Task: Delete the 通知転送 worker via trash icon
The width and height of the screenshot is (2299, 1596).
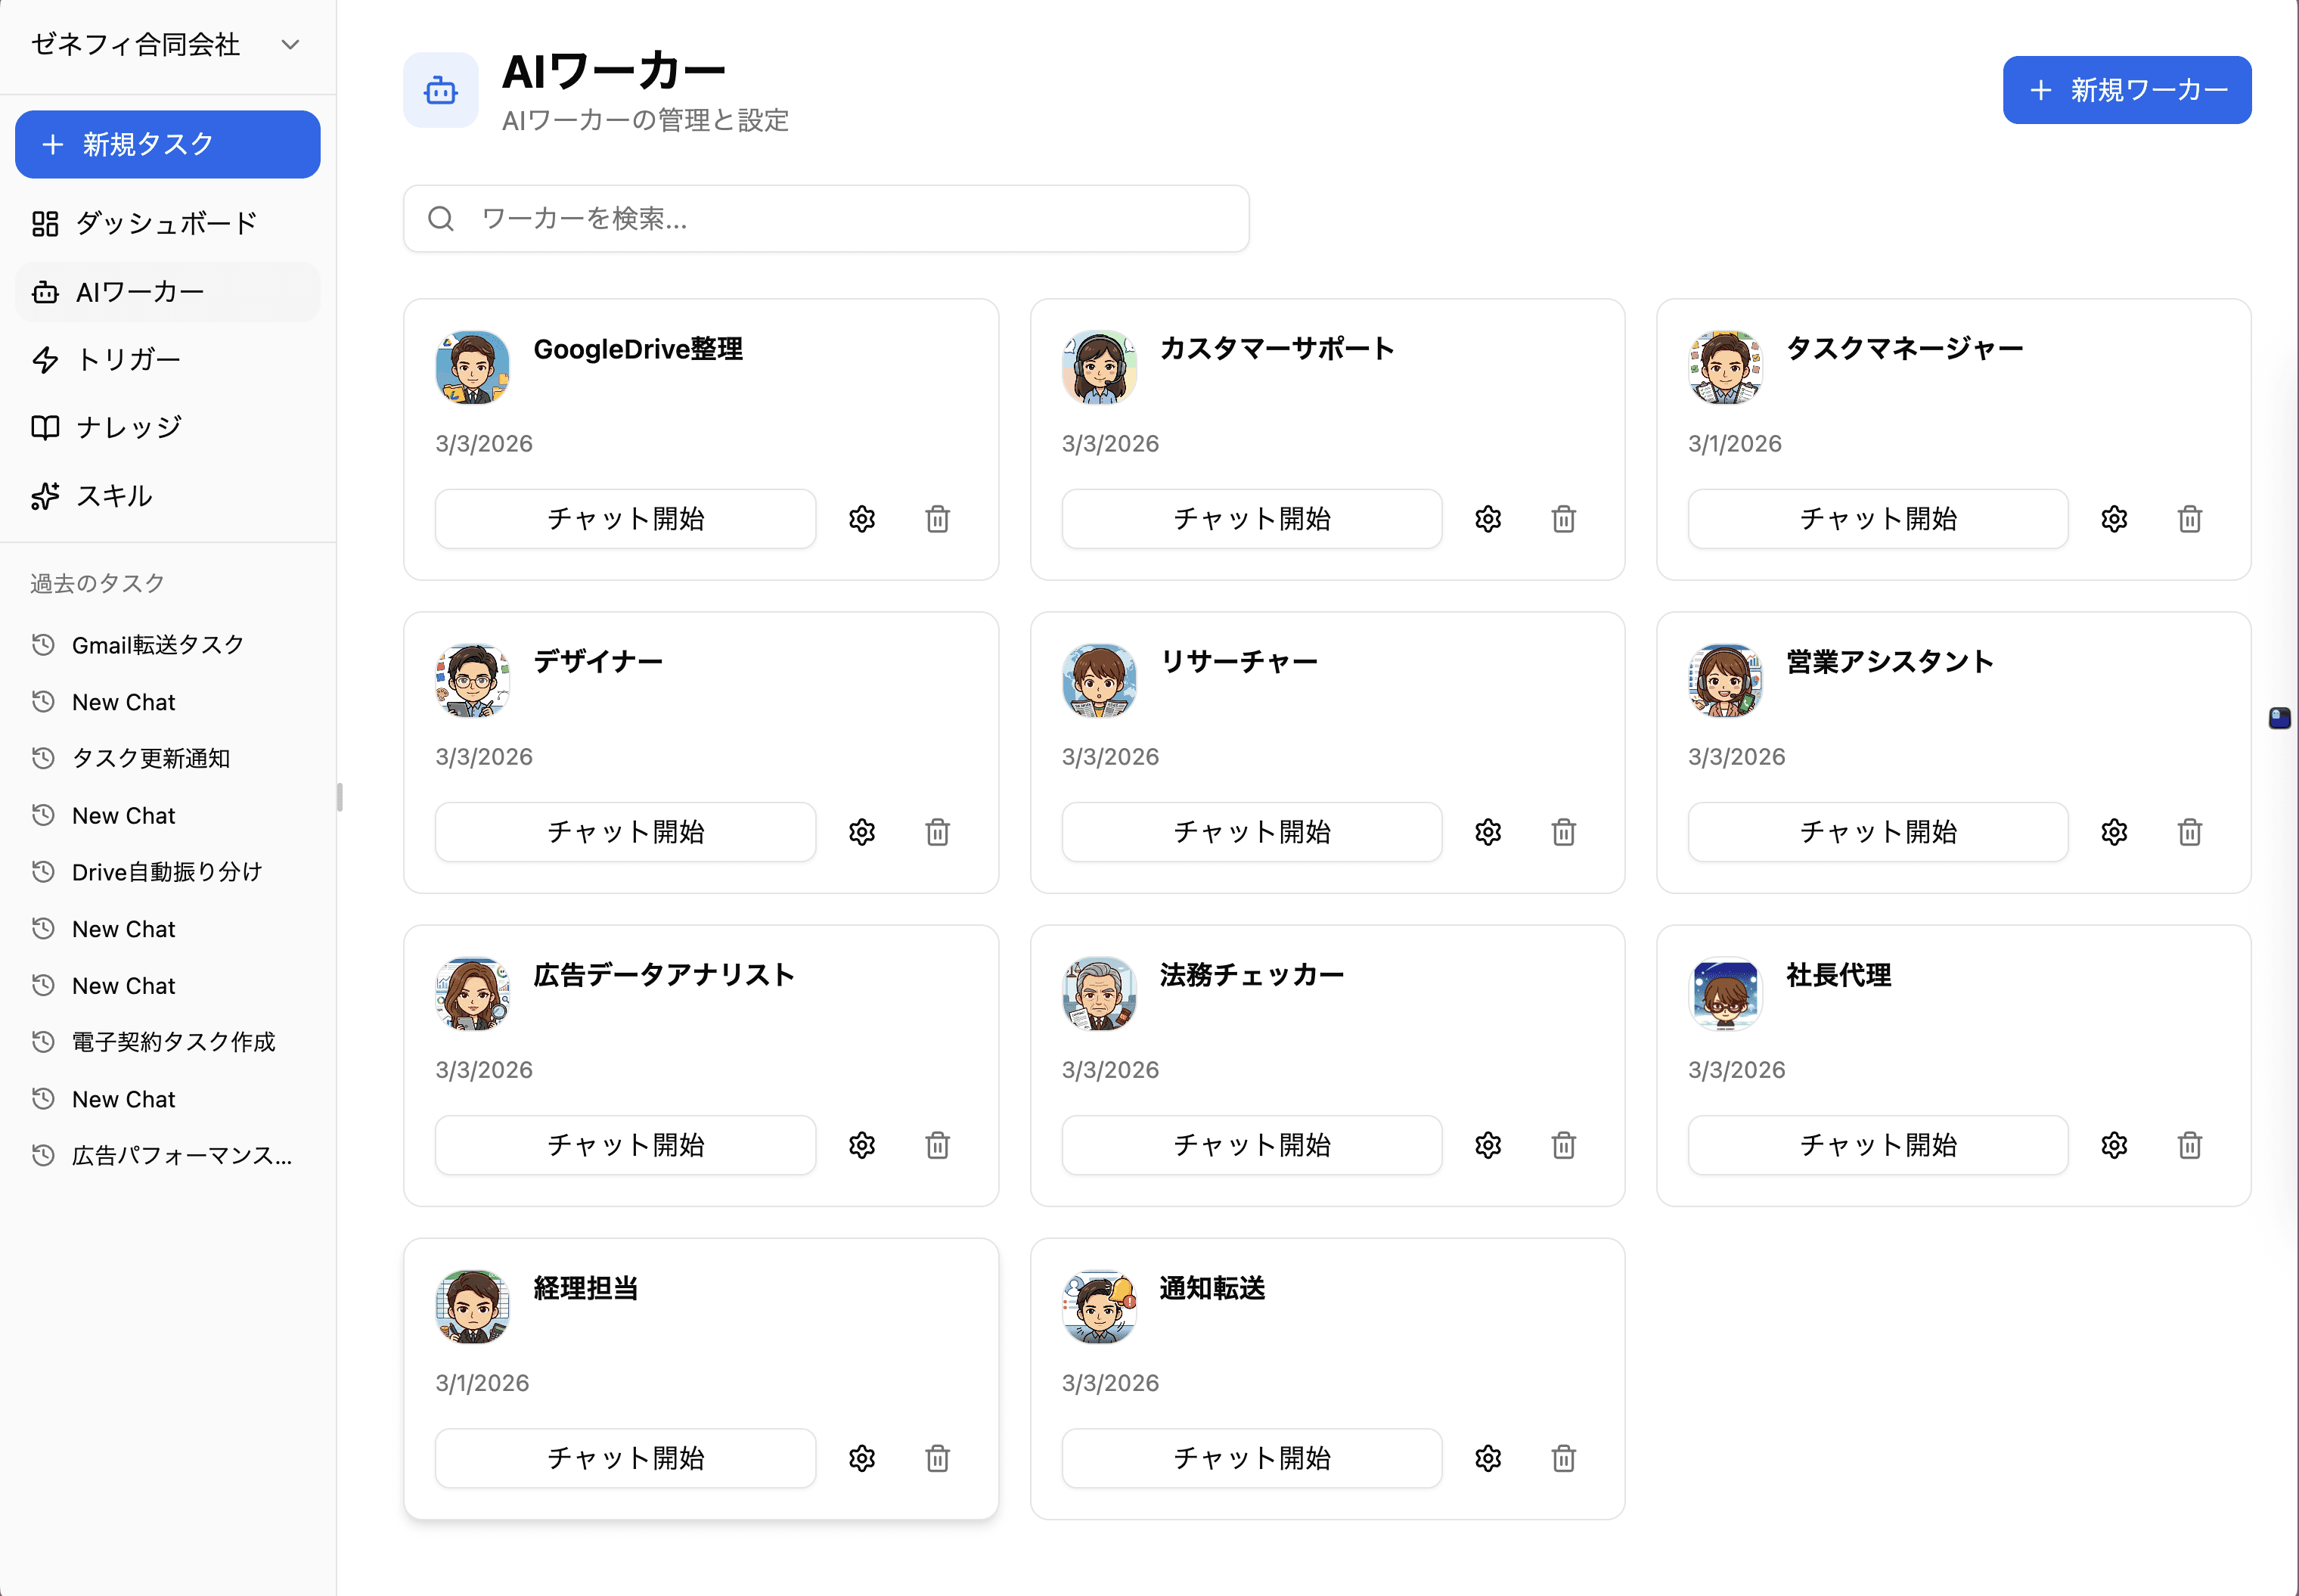Action: tap(1563, 1458)
